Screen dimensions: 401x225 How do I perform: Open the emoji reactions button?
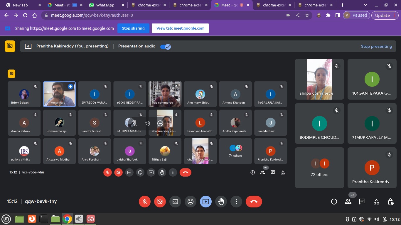click(191, 202)
